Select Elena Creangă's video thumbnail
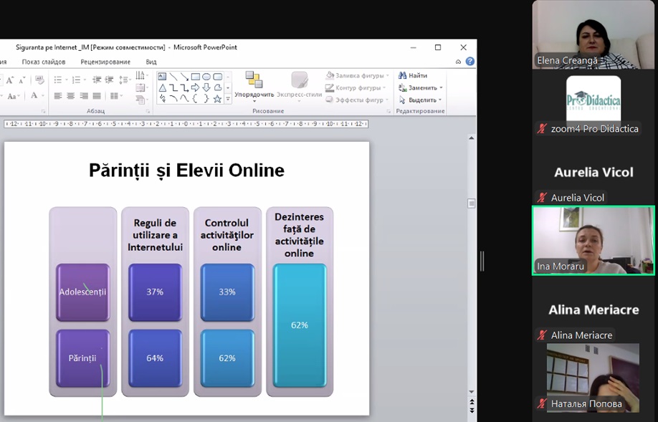The width and height of the screenshot is (658, 422). (593, 34)
